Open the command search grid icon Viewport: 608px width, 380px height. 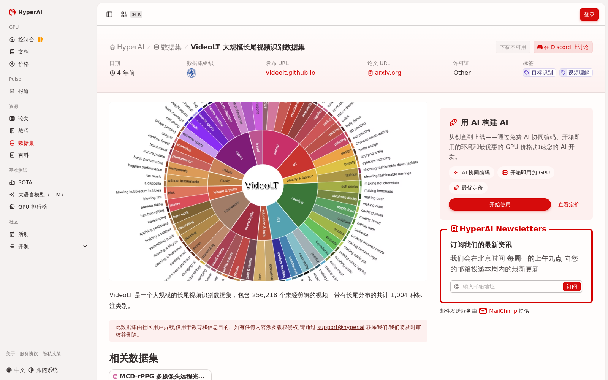click(x=124, y=14)
